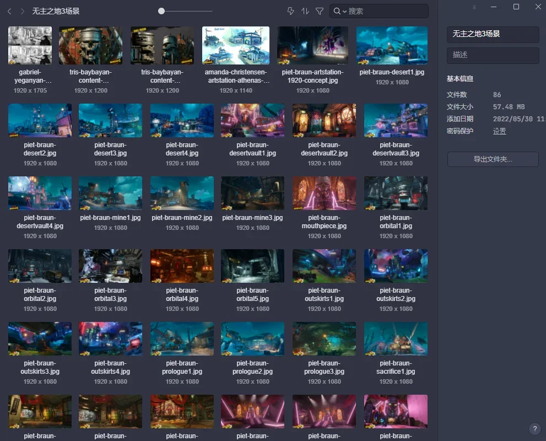Select the piet-braun-desert3.jpg thumbnail
The image size is (546, 441).
pyautogui.click(x=110, y=120)
